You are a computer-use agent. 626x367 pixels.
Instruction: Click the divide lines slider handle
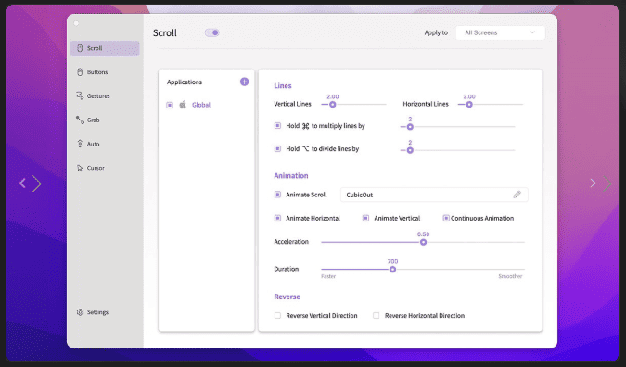coord(410,150)
